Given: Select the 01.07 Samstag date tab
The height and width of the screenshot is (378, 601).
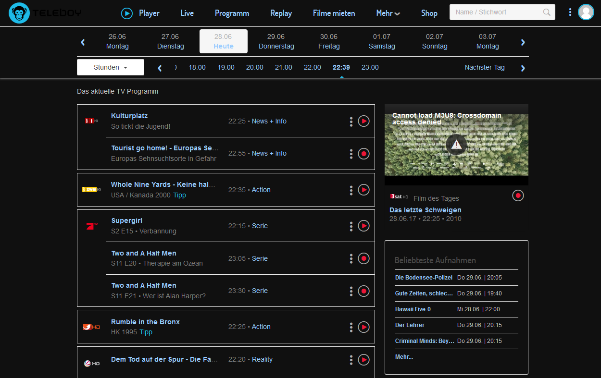Looking at the screenshot, I should click(382, 41).
